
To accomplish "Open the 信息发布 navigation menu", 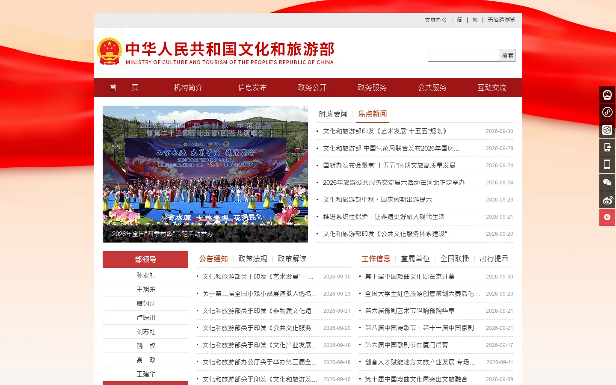I will 252,88.
